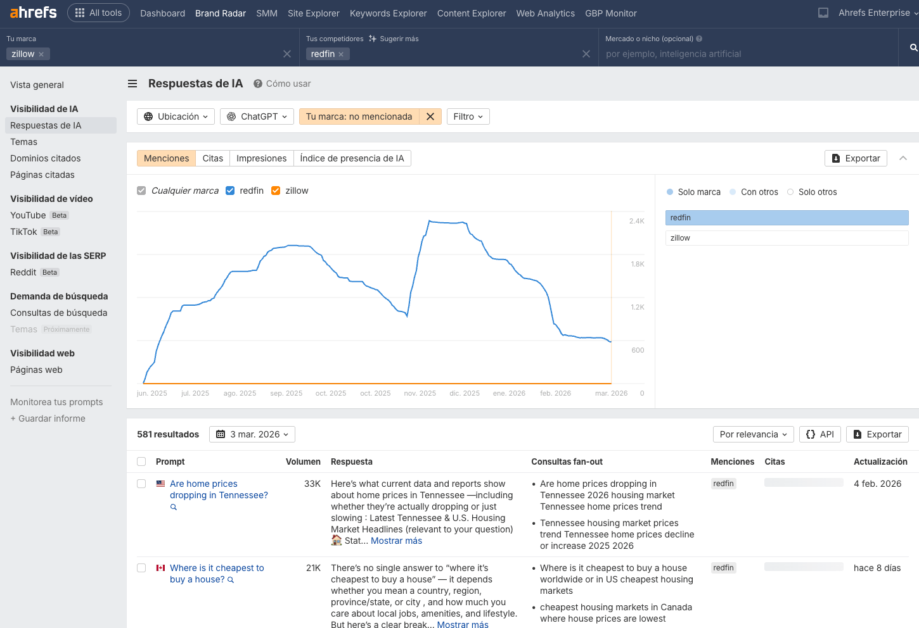Toggle the hamburger sidebar menu icon
Image resolution: width=919 pixels, height=628 pixels.
coord(132,84)
